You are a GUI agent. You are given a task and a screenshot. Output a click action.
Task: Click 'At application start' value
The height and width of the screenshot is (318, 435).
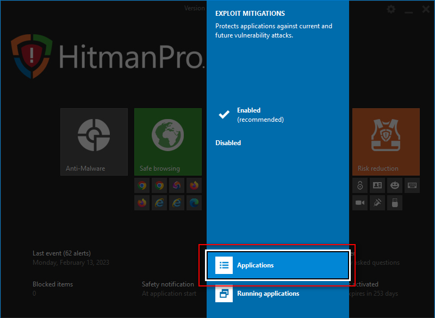(169, 294)
